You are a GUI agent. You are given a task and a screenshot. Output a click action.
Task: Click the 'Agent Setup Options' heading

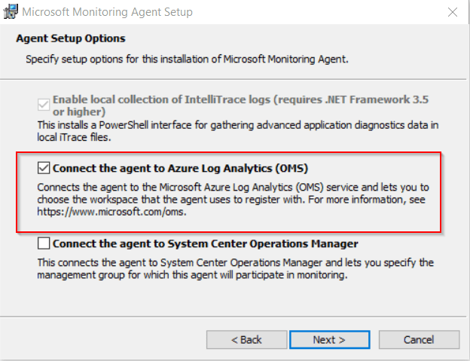[x=71, y=38]
